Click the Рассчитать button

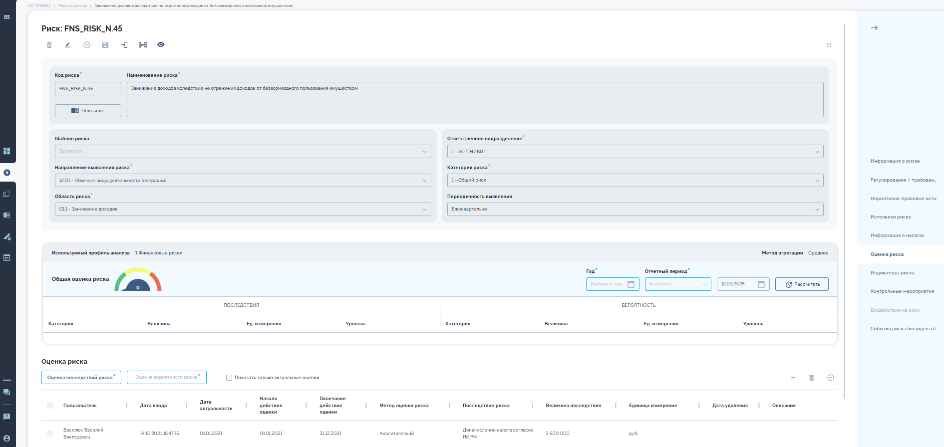802,284
